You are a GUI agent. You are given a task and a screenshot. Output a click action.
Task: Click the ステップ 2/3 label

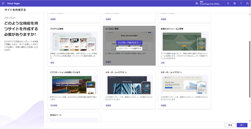10,18
